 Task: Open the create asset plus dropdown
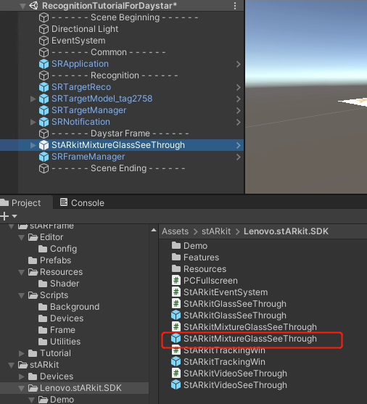click(x=9, y=216)
